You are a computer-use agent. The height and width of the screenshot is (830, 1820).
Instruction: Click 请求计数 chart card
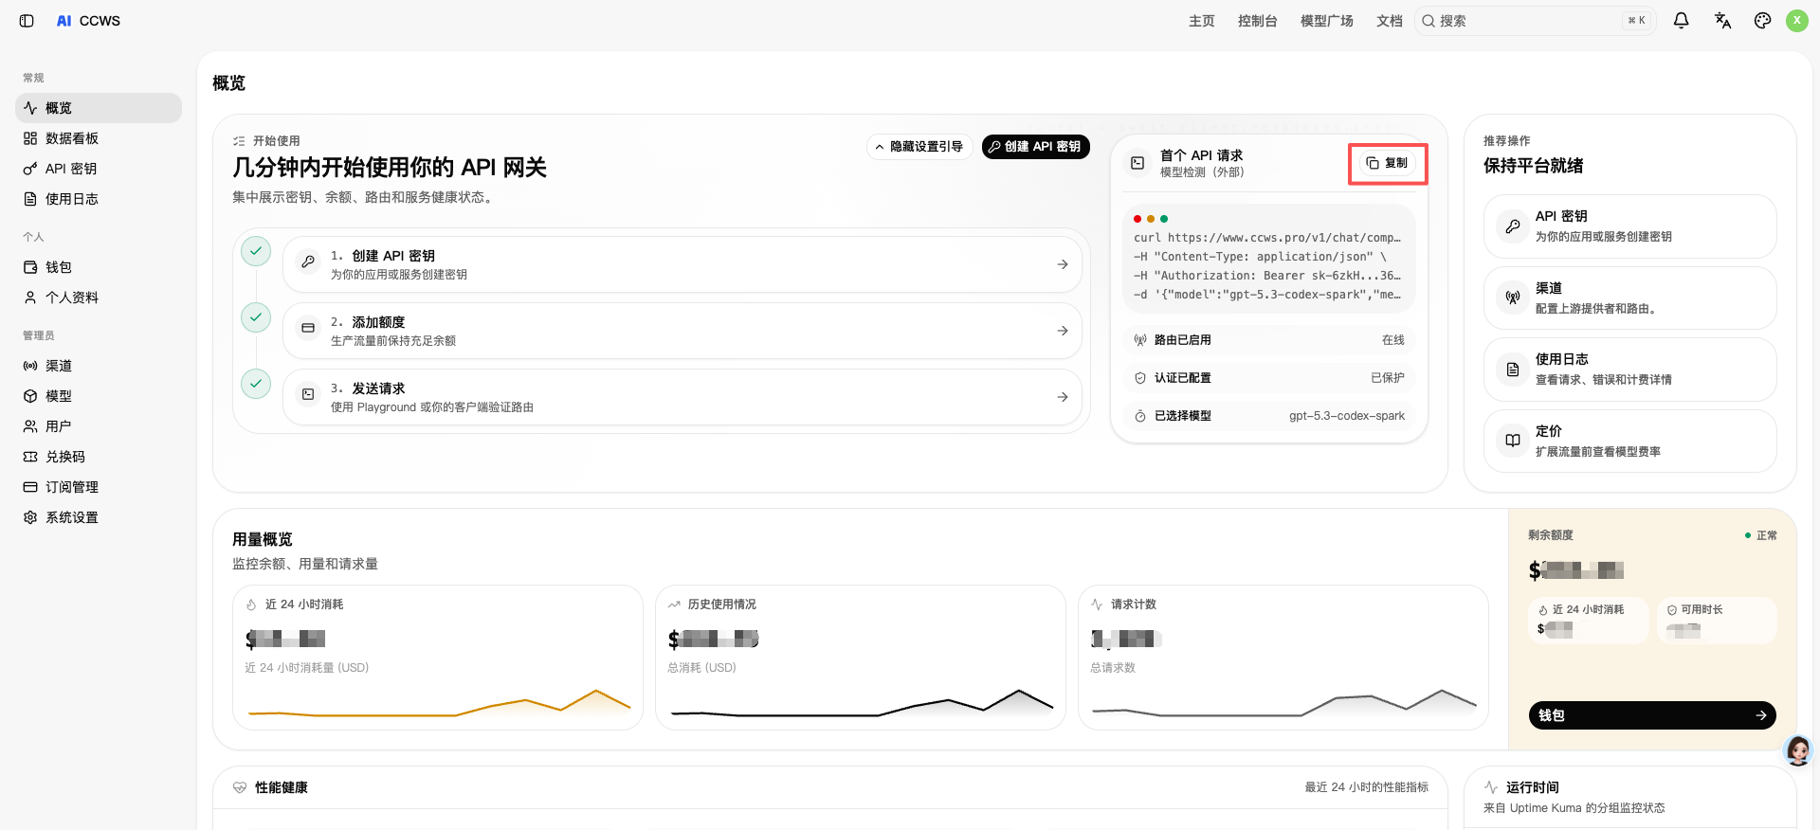point(1283,658)
